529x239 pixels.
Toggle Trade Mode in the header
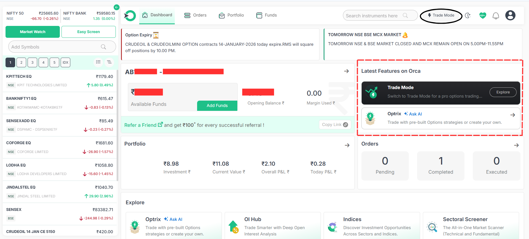[x=441, y=15]
